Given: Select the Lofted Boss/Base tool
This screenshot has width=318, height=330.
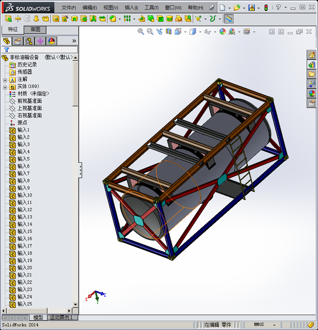Looking at the screenshot, I should click(x=36, y=19).
